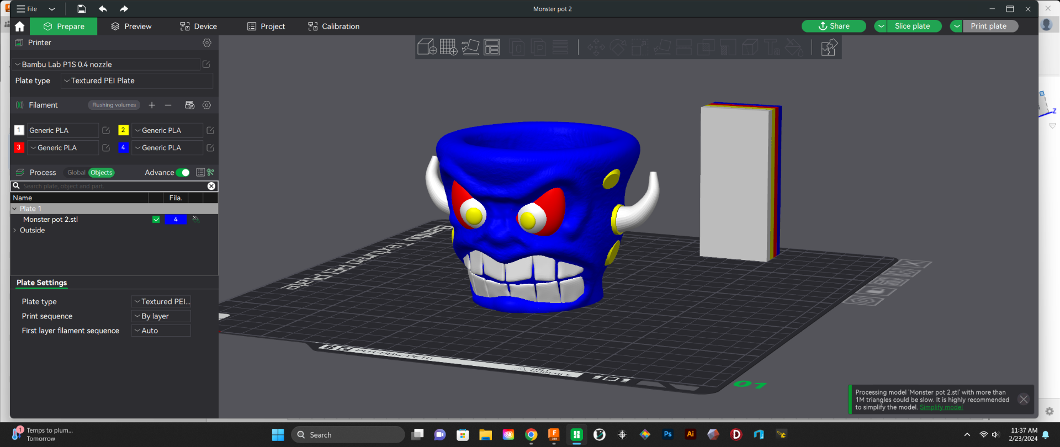Click the Simplify model link
The image size is (1060, 447).
coord(941,407)
